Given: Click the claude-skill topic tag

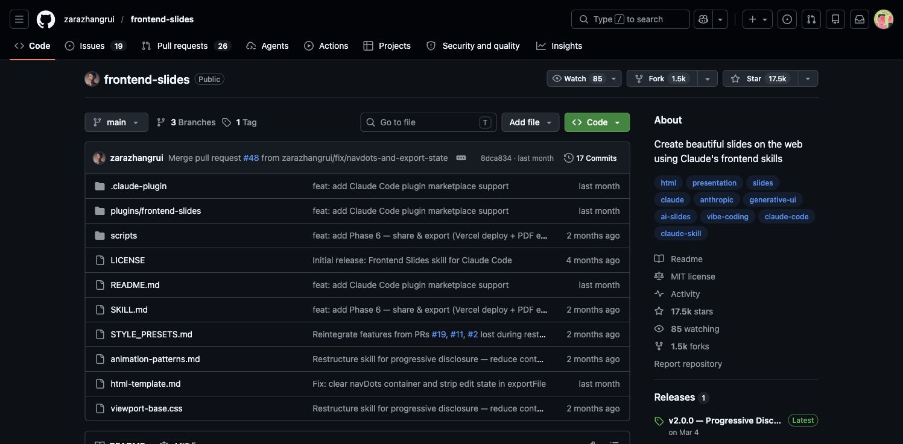Looking at the screenshot, I should point(681,234).
